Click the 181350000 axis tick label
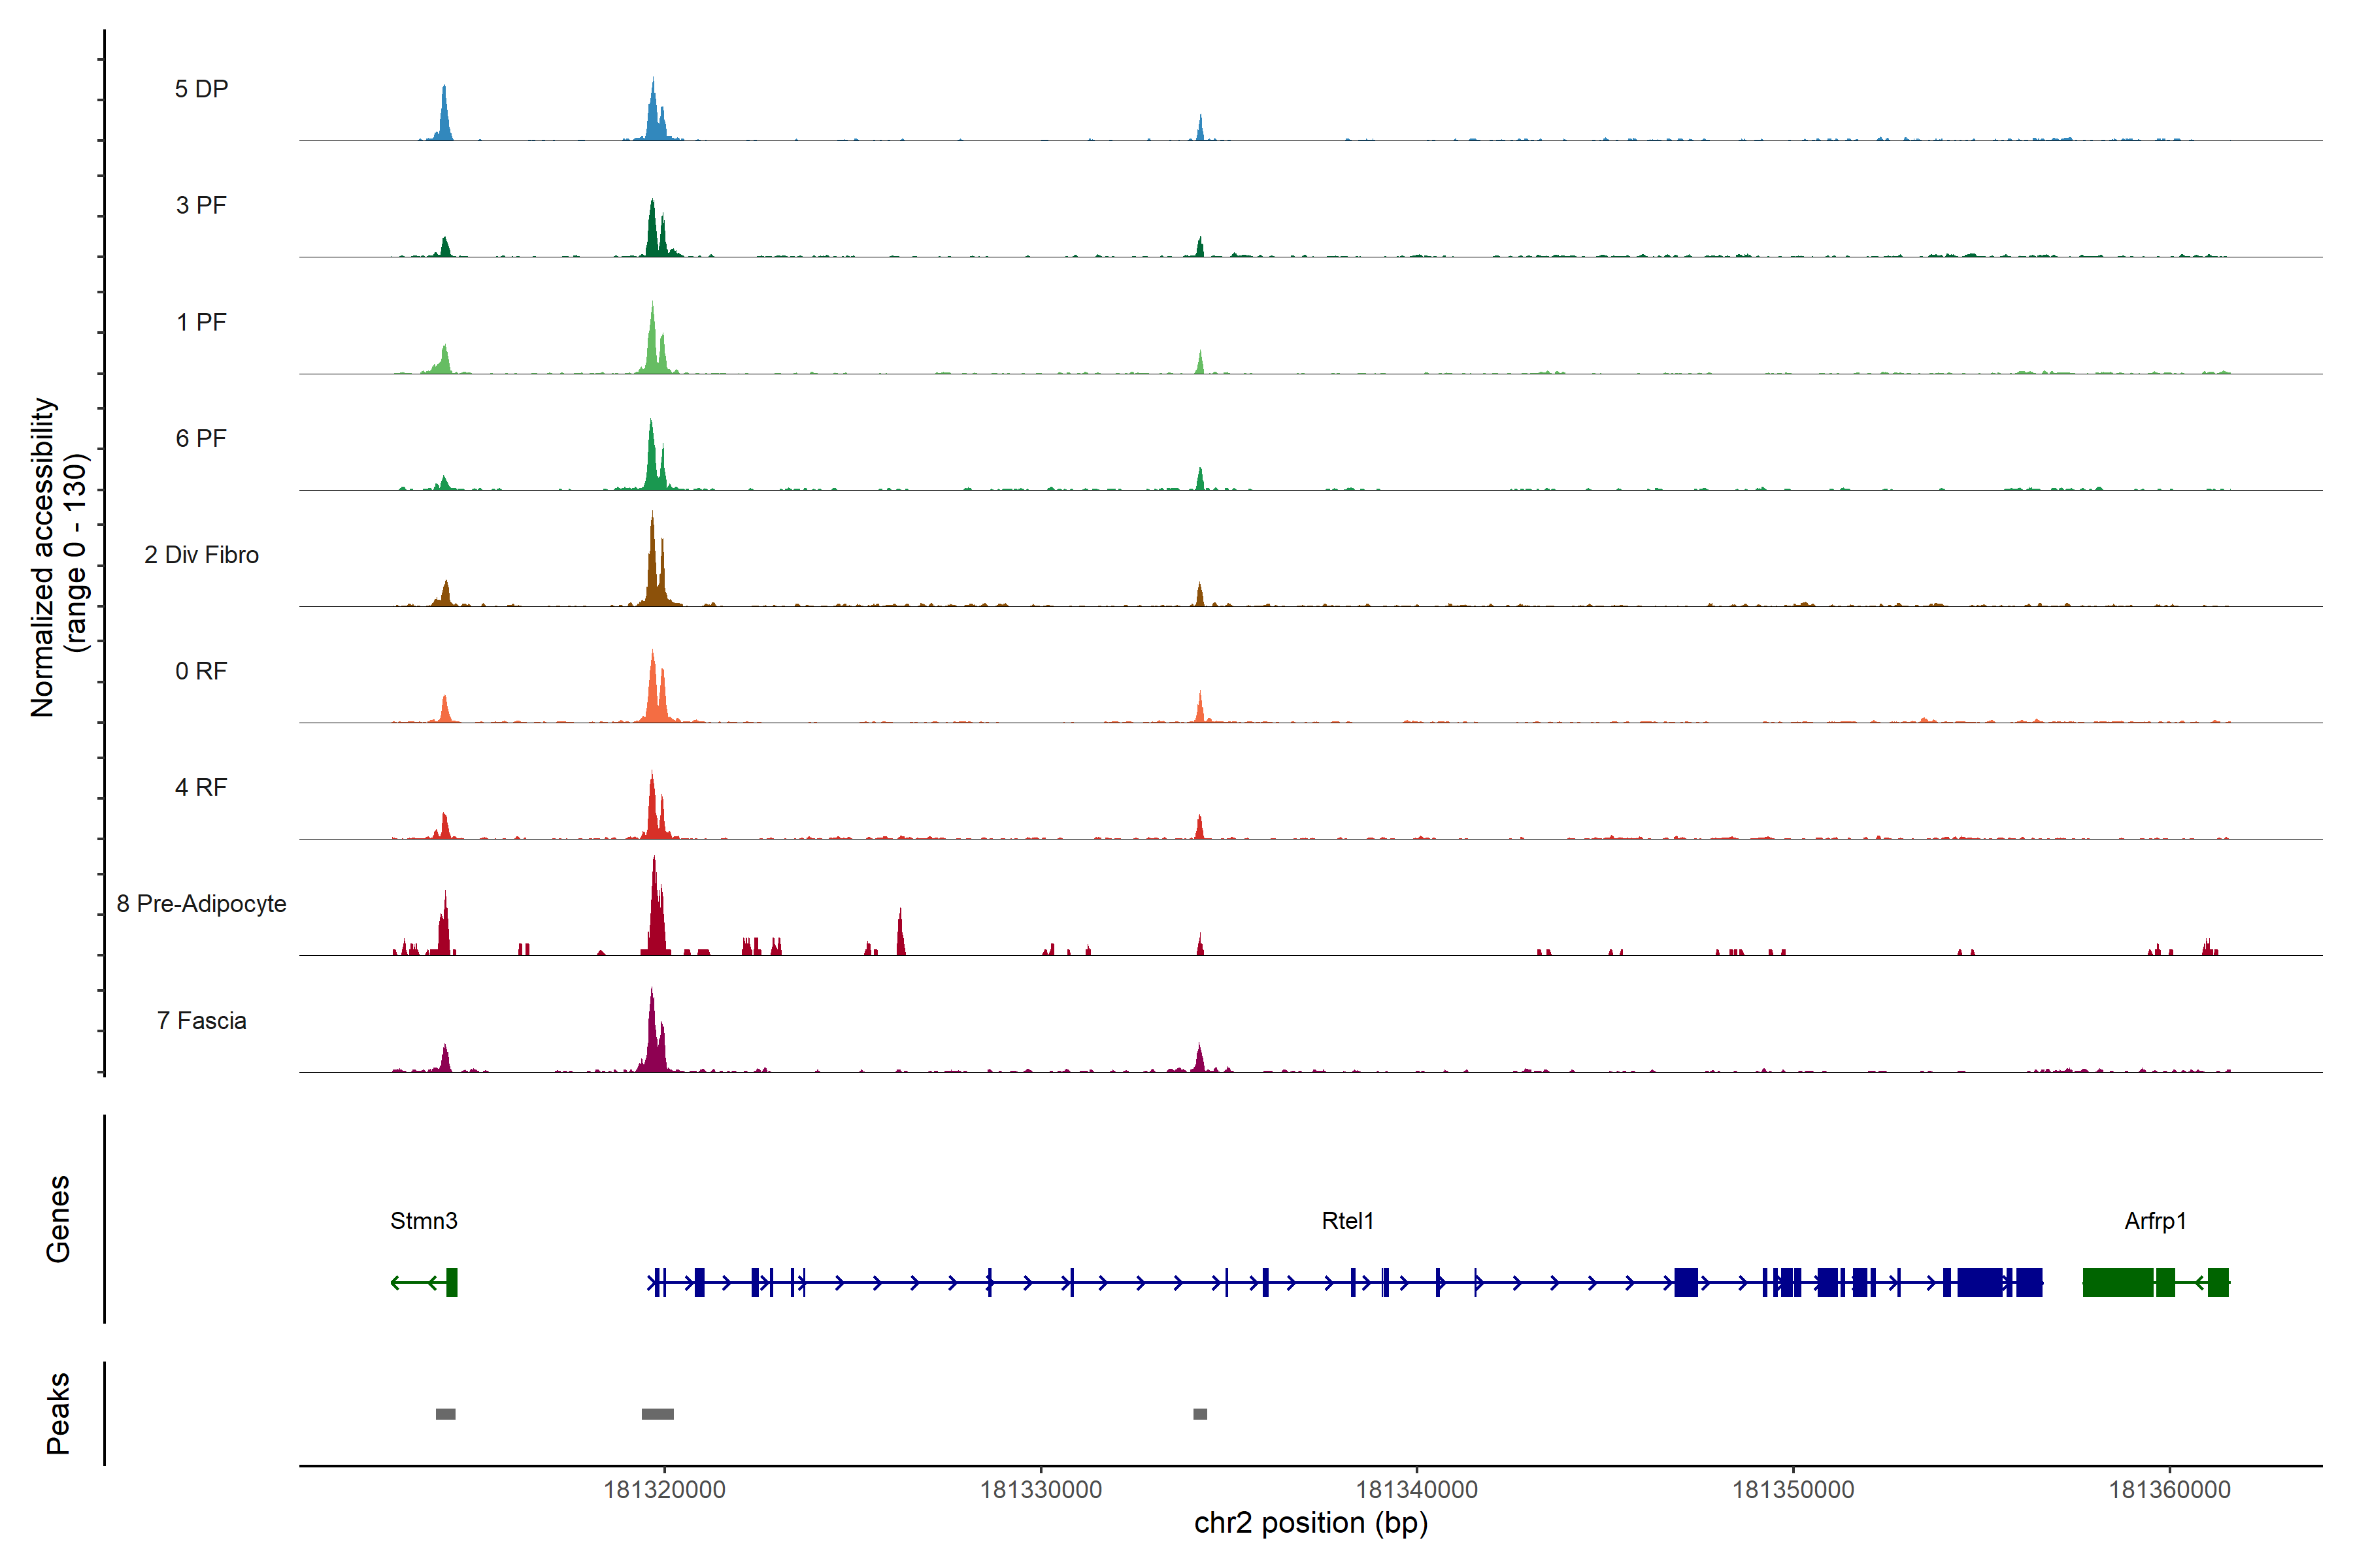 coord(1793,1489)
